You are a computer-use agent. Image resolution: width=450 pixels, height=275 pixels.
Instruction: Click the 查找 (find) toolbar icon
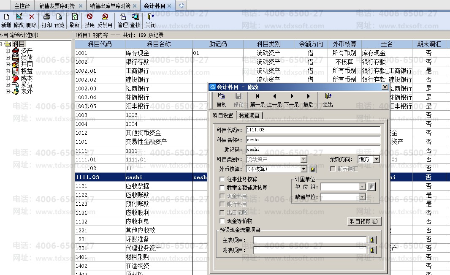point(135,20)
